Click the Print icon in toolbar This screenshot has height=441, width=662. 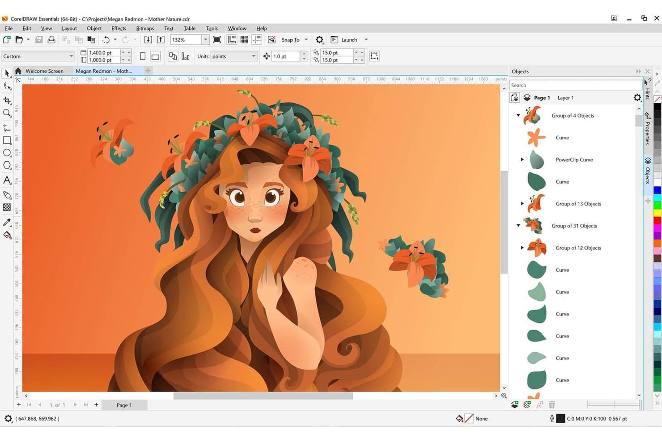click(51, 40)
